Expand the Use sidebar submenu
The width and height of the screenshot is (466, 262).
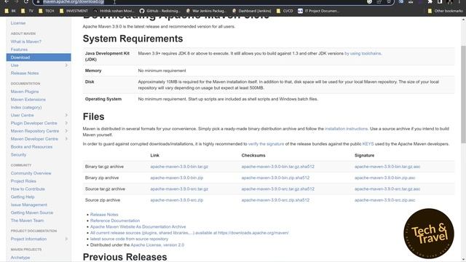[66, 65]
